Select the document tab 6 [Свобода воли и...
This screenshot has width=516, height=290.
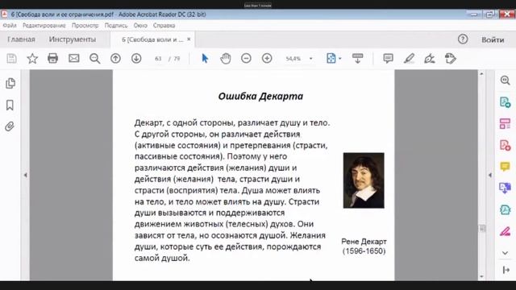152,39
